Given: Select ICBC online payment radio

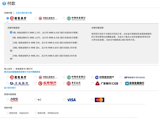Looking at the screenshot, I should (x=36, y=77).
